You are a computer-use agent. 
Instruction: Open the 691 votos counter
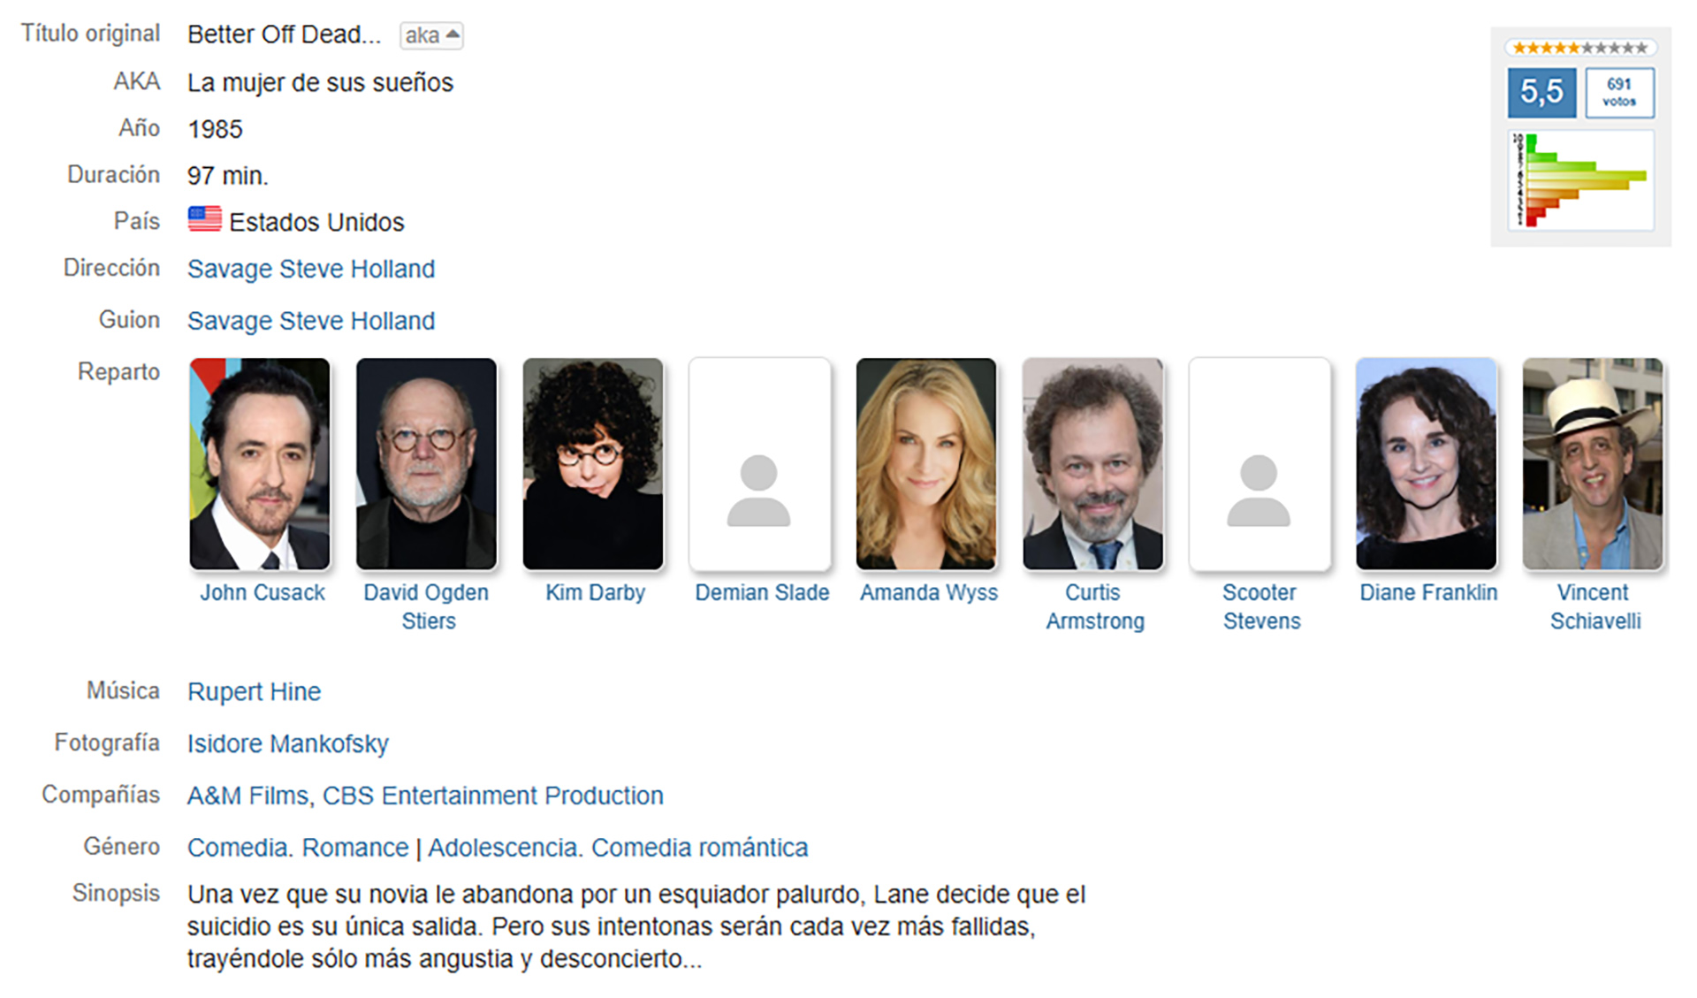(1619, 92)
